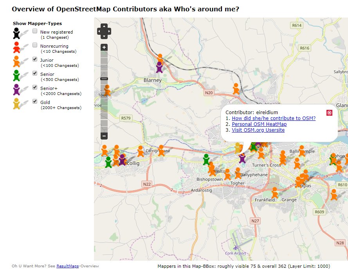
Task: Click the purple mapper marker above Blarney
Action: click(159, 67)
